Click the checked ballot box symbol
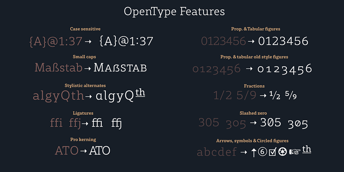This screenshot has width=344, height=172. (x=272, y=152)
